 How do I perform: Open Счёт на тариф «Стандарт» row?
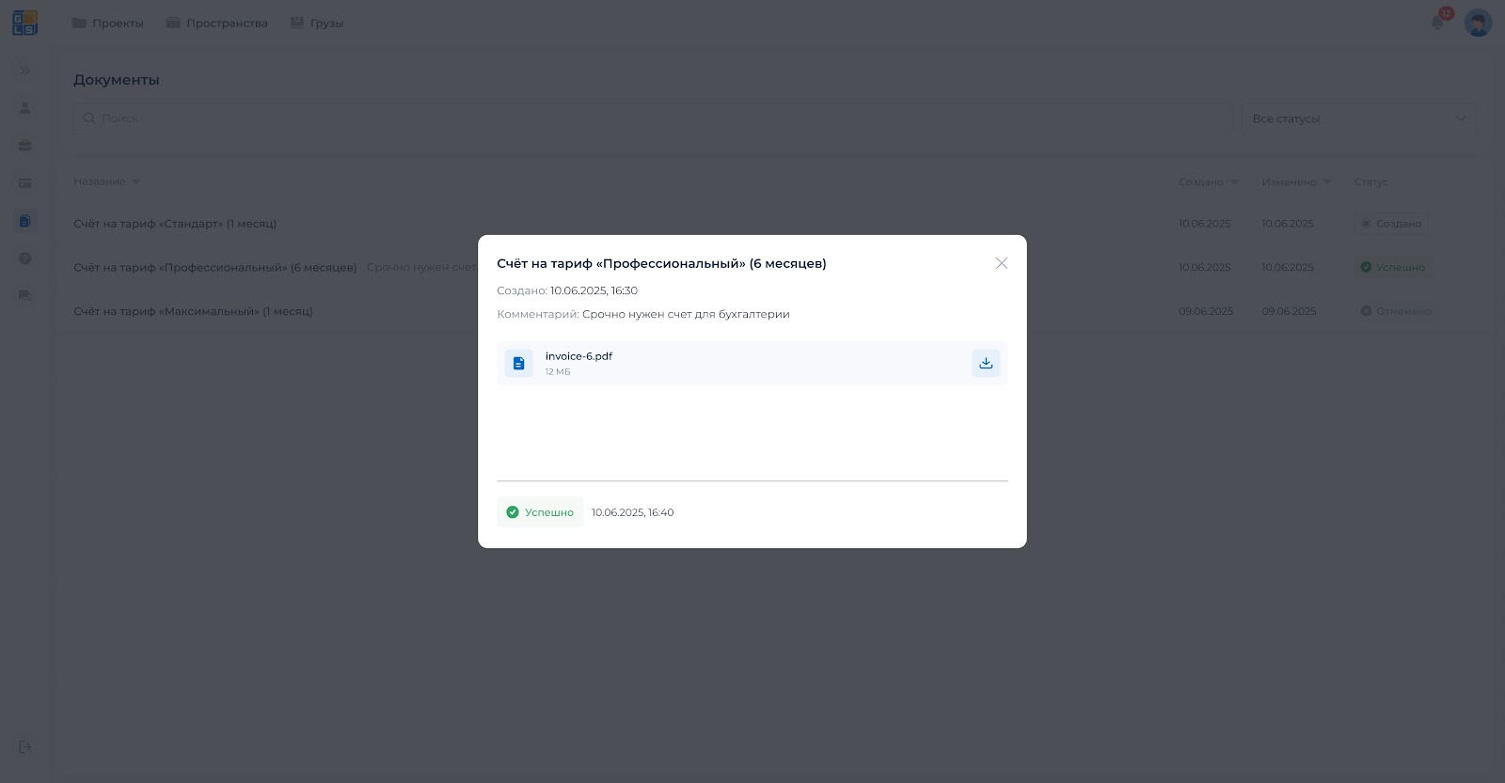pyautogui.click(x=775, y=224)
